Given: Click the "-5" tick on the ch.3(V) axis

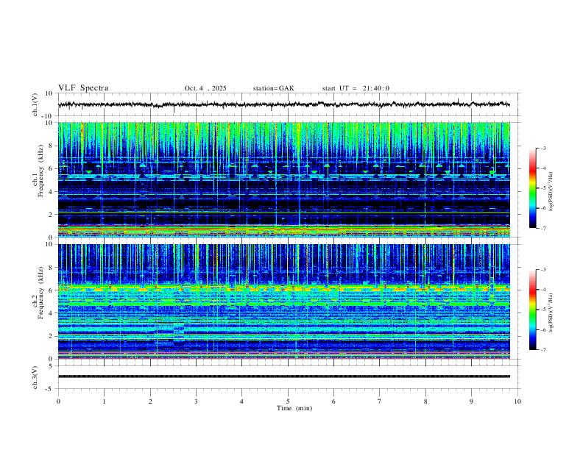Looking at the screenshot, I should coord(50,389).
